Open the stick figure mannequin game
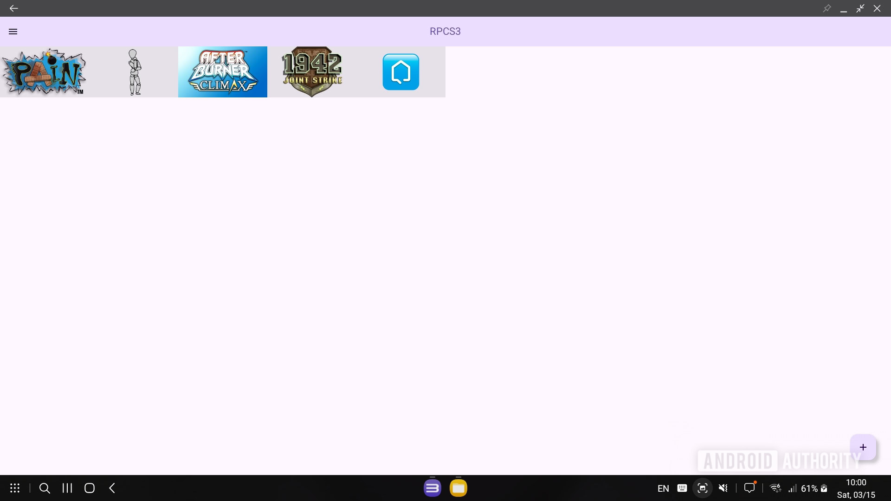The image size is (891, 501). point(134,72)
